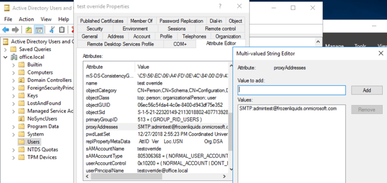Expand the LostAndFound container

point(14,103)
